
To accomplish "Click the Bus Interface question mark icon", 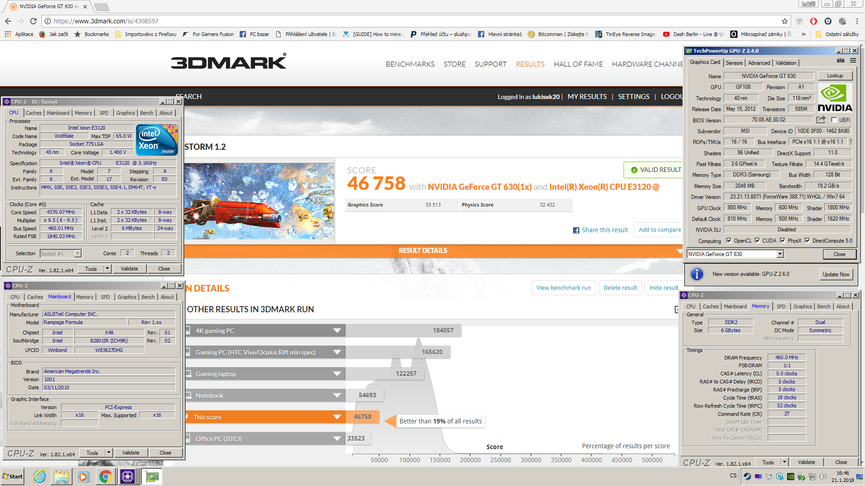I will (x=851, y=142).
